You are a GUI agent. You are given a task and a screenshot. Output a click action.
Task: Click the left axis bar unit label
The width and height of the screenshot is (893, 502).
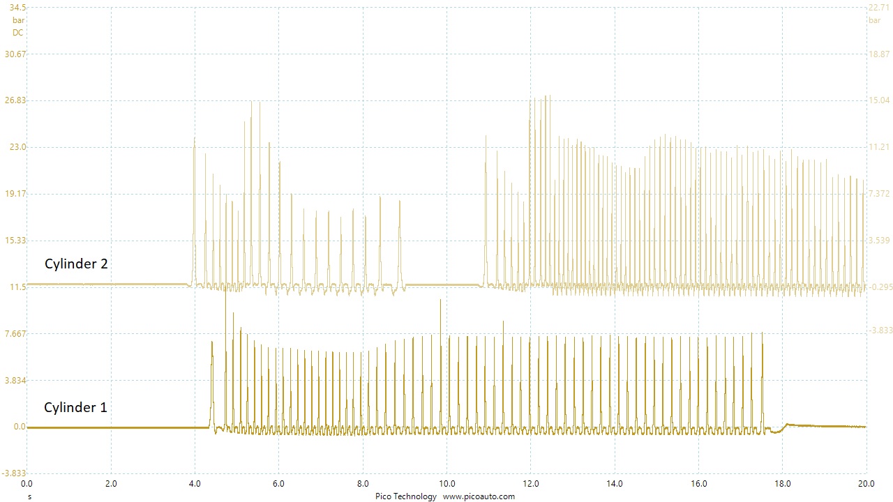pyautogui.click(x=18, y=20)
